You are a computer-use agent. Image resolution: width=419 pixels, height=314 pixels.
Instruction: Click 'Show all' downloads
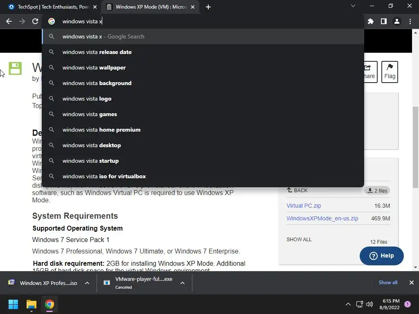coord(388,283)
